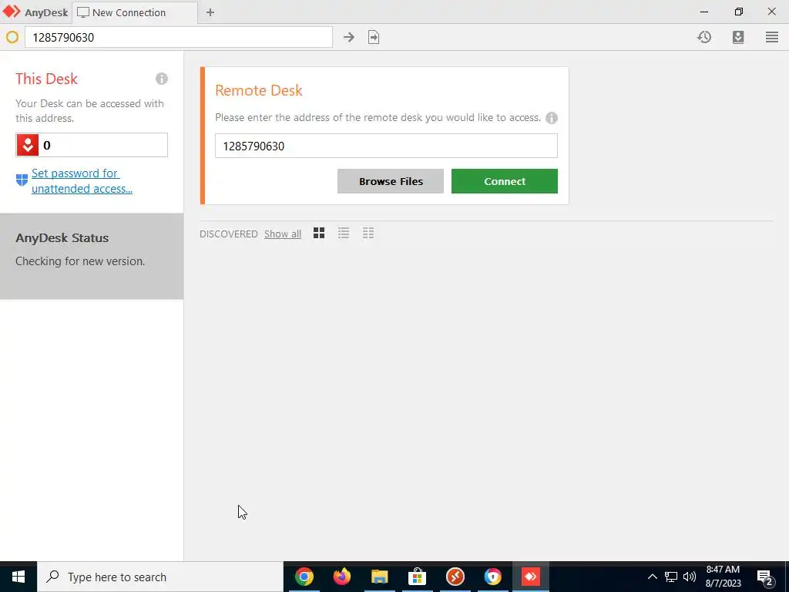
Task: Connect using the arrow icon in toolbar
Action: (x=349, y=37)
